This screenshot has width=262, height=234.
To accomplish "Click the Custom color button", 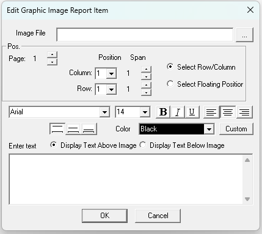I will click(x=236, y=129).
